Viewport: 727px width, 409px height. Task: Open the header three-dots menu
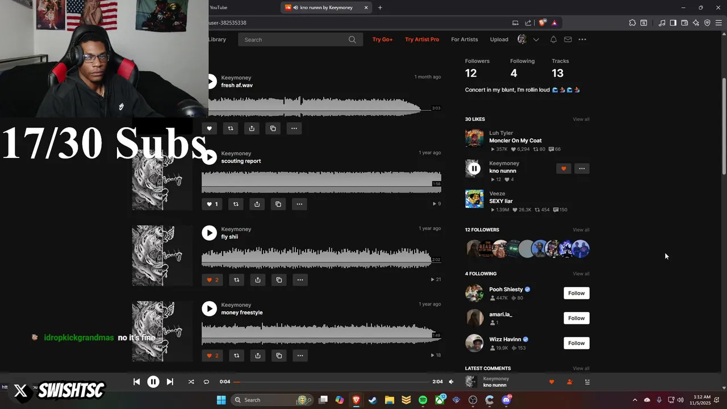pyautogui.click(x=582, y=39)
